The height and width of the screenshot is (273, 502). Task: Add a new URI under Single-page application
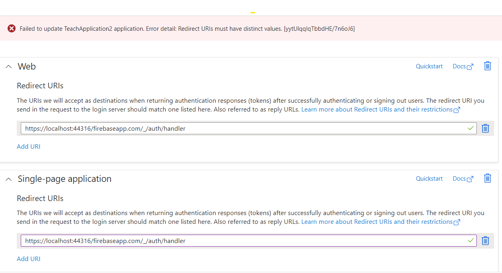28,259
